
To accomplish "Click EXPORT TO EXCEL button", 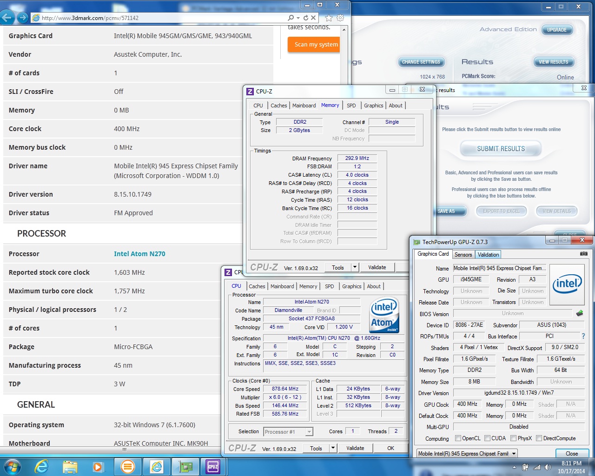I will pyautogui.click(x=501, y=211).
